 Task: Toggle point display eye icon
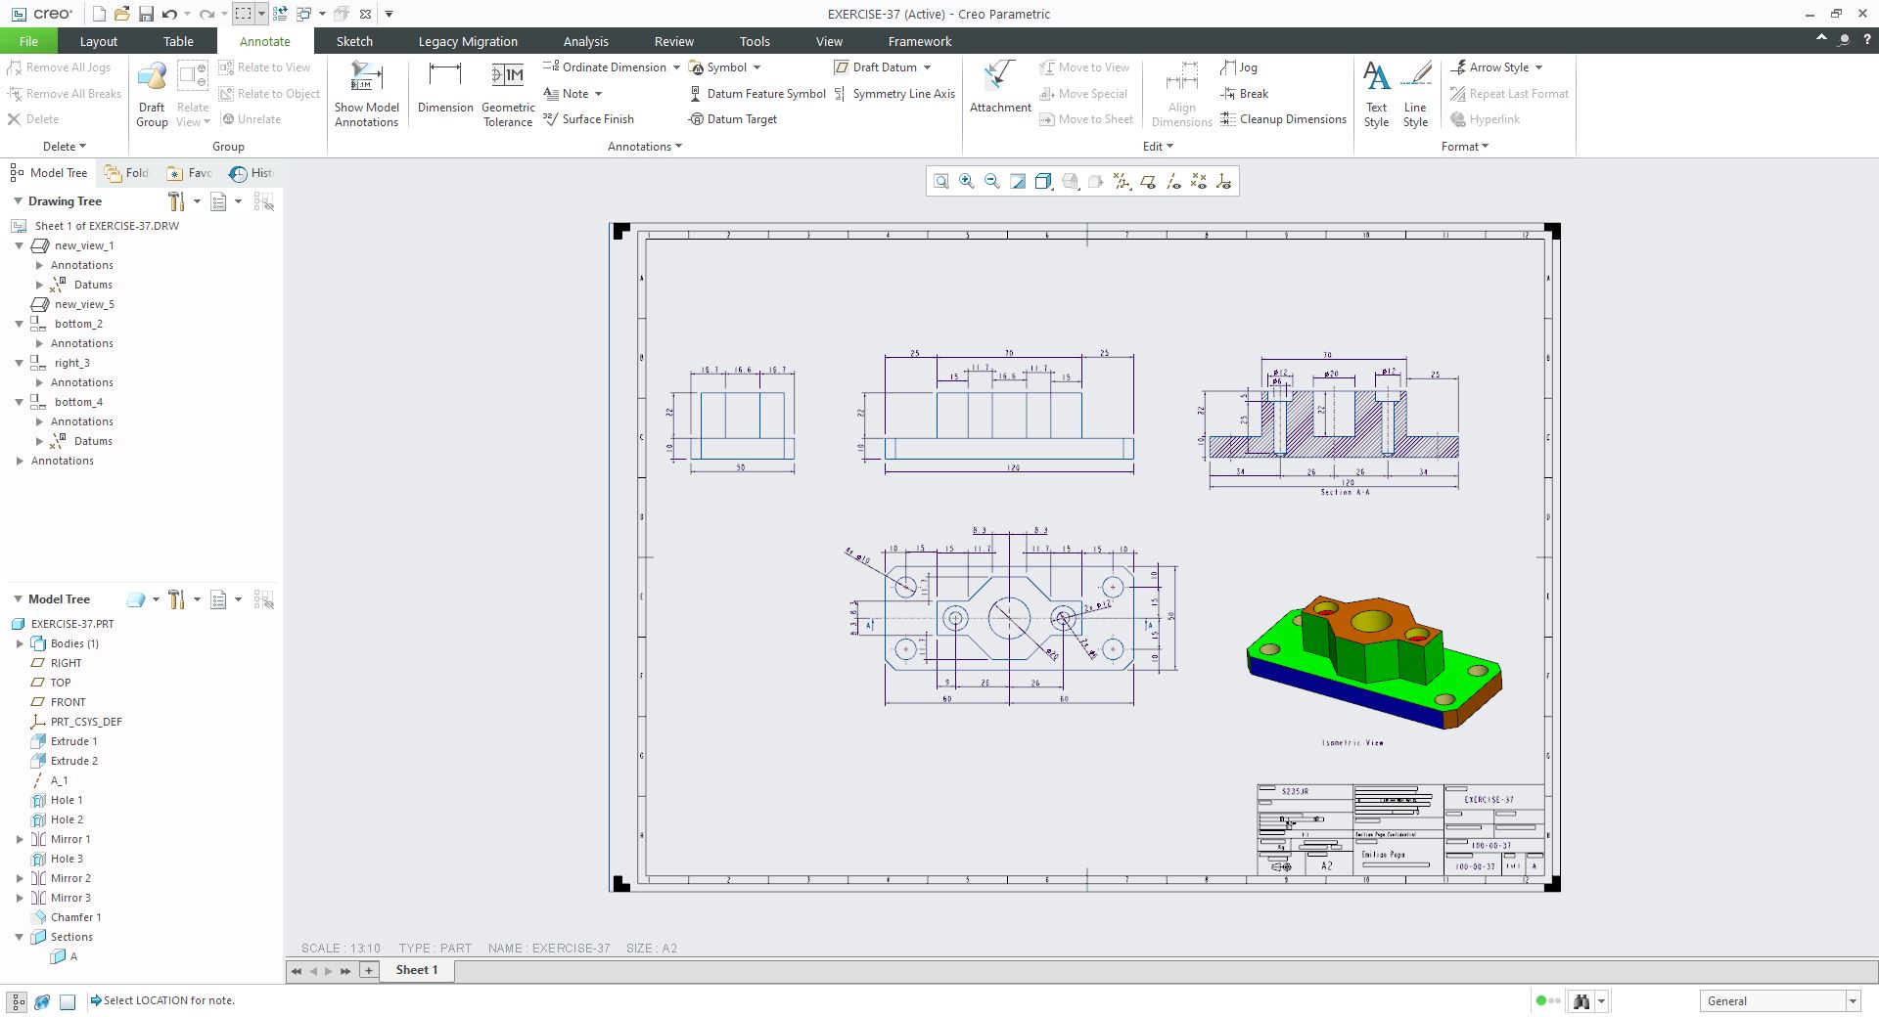point(1199,181)
